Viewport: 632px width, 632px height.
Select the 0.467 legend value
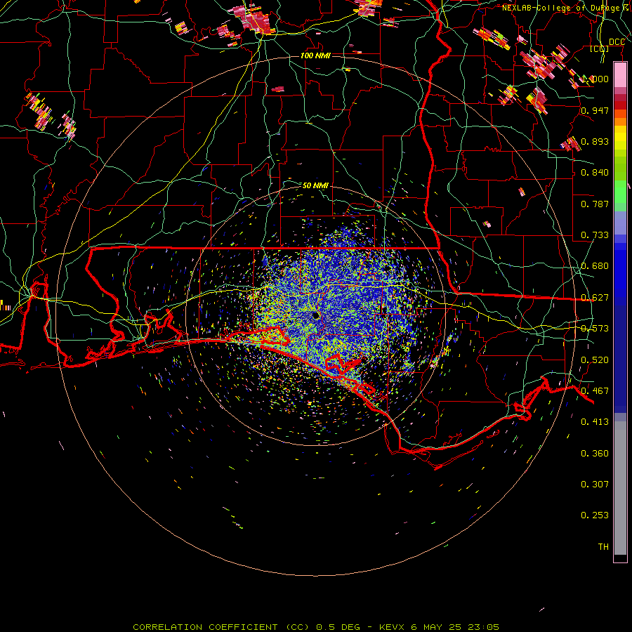[x=595, y=391]
